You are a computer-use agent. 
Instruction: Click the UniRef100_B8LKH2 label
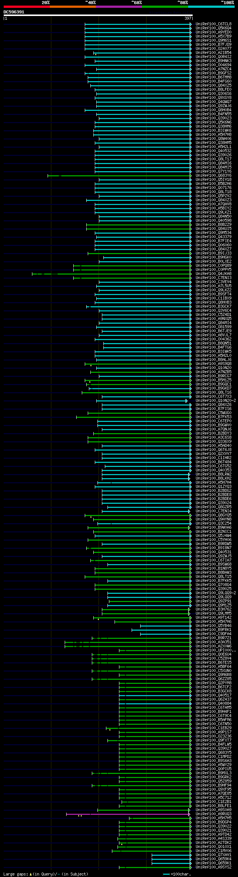click(213, 478)
